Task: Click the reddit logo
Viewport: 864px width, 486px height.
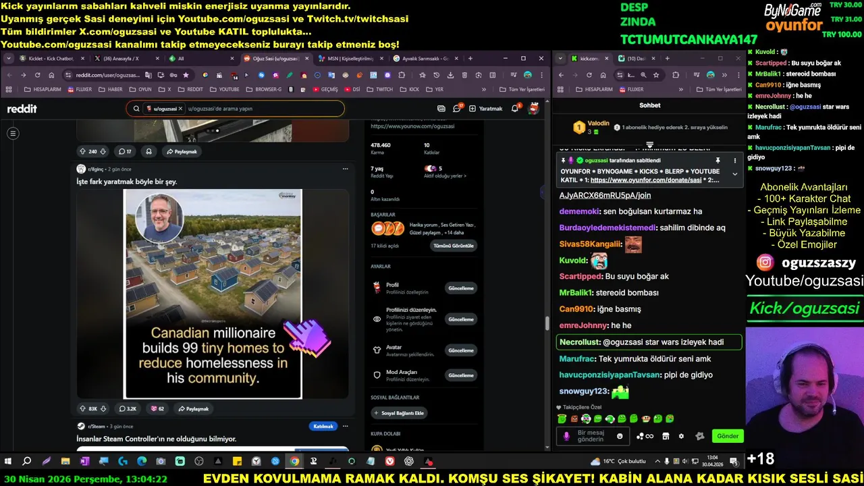Action: [x=22, y=109]
